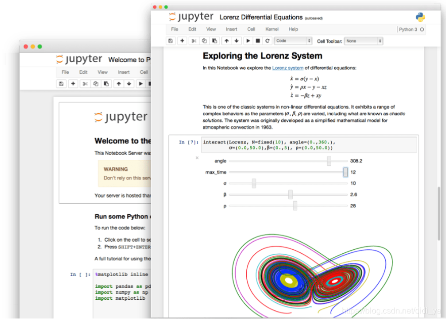
Task: Restart kernel icon in Lorenz notebook toolbar
Action: (267, 40)
